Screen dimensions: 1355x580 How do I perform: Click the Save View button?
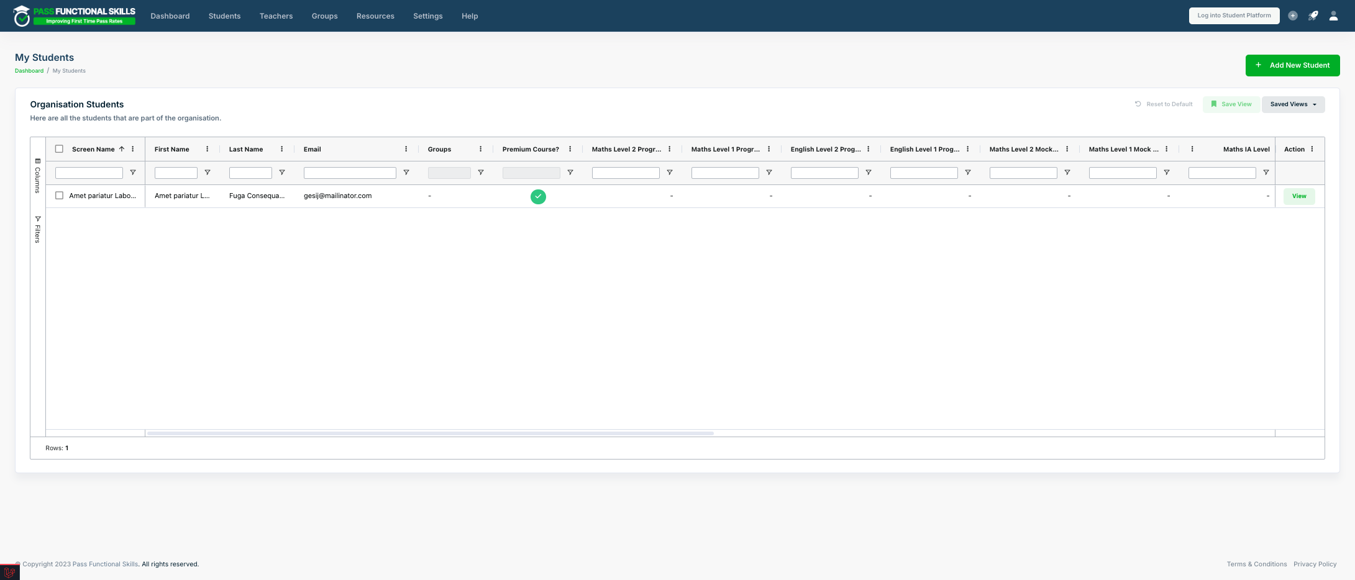click(1231, 104)
